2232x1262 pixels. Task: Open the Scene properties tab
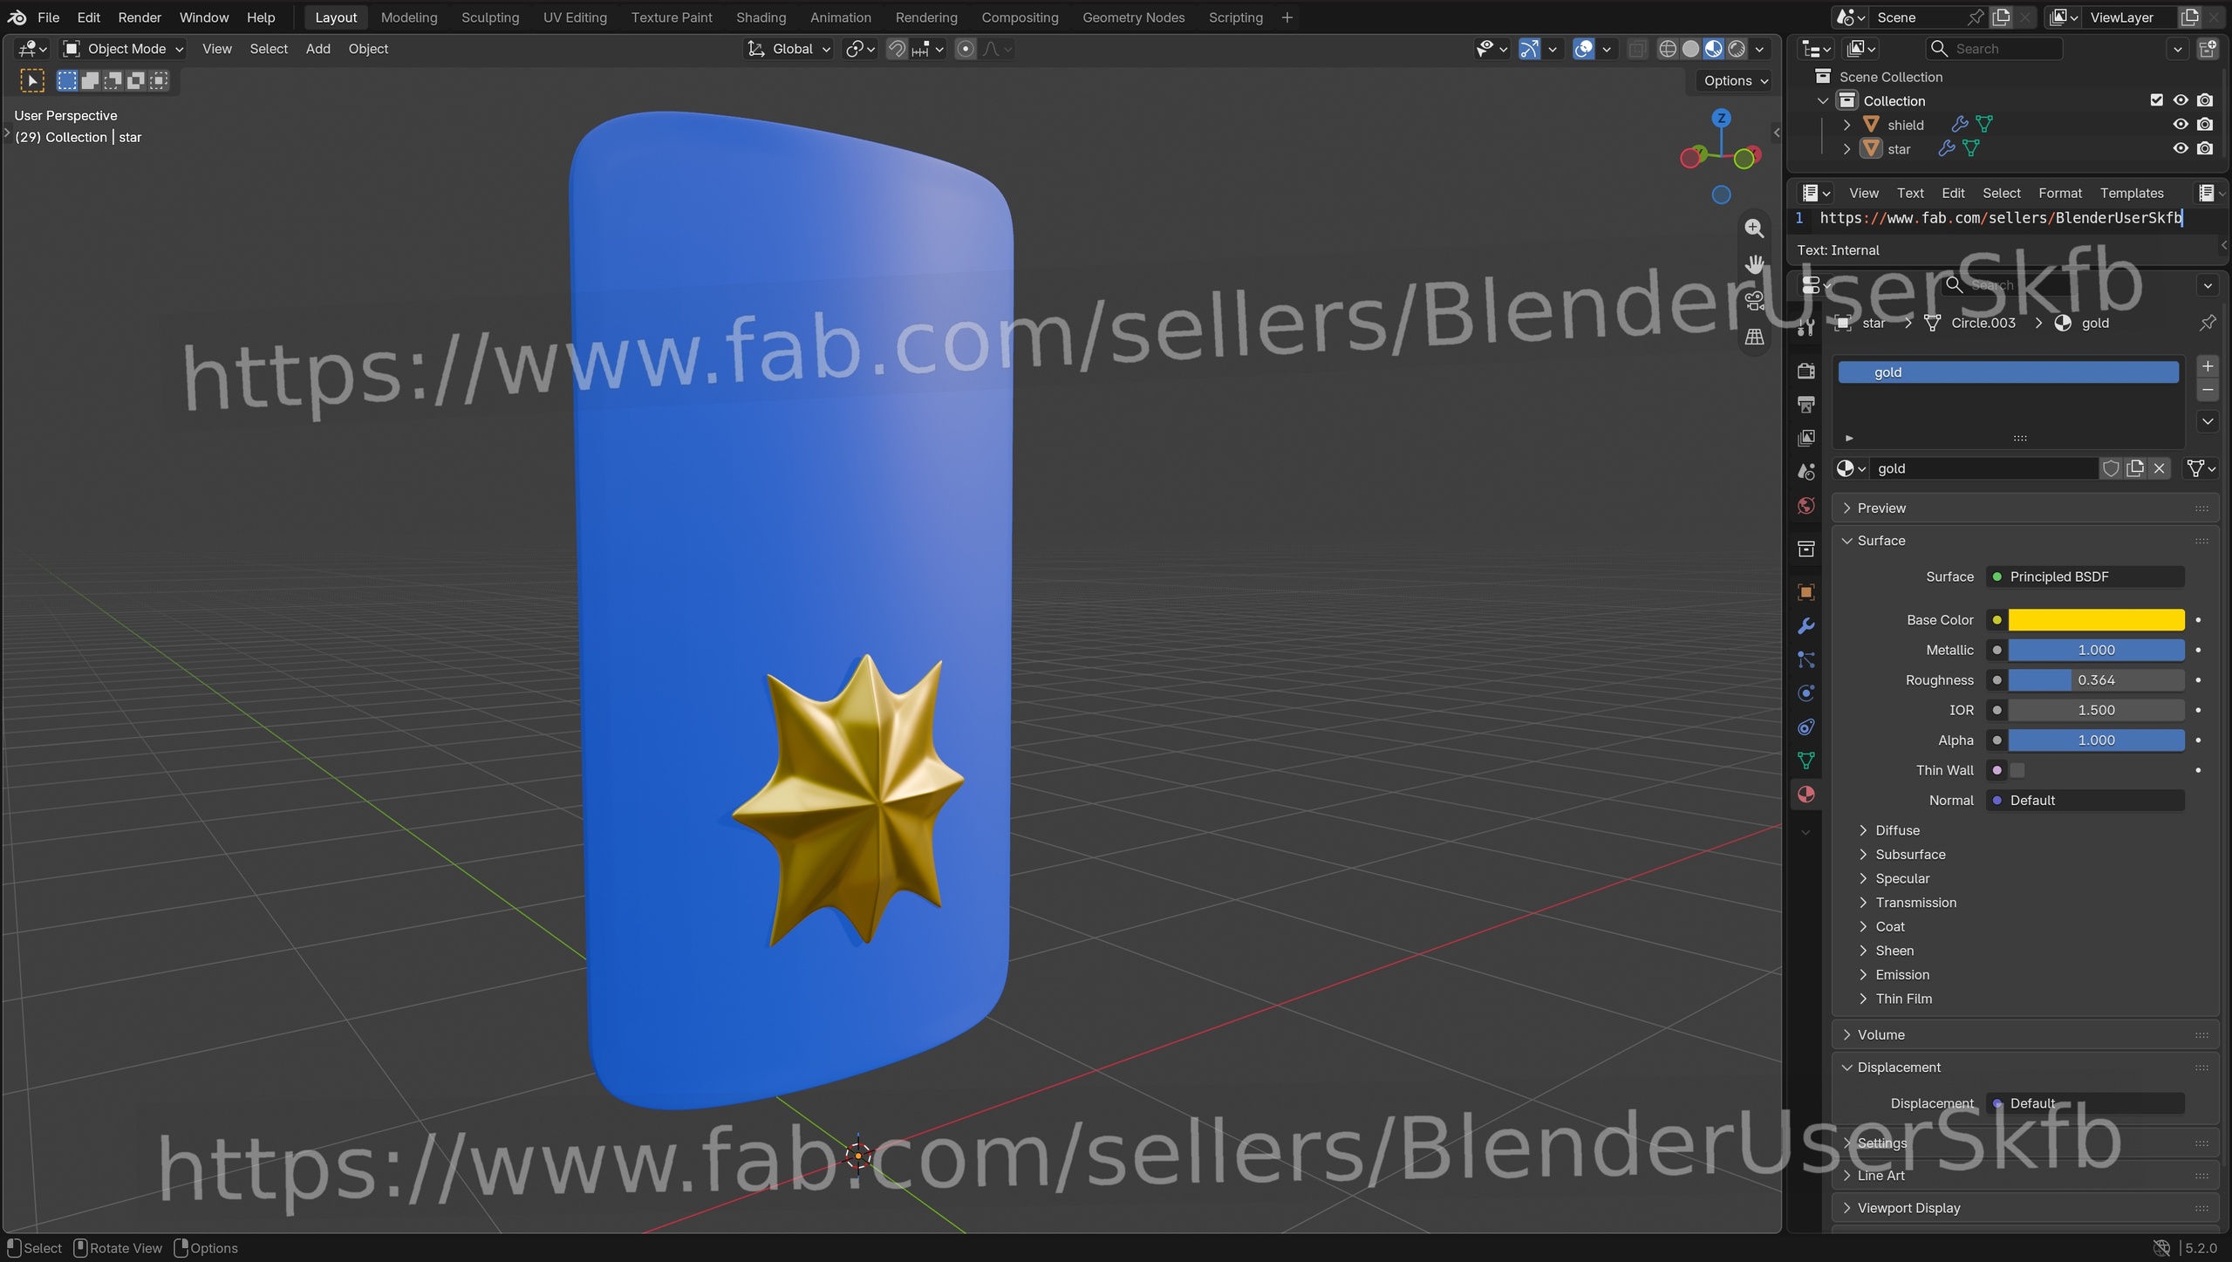(1805, 472)
